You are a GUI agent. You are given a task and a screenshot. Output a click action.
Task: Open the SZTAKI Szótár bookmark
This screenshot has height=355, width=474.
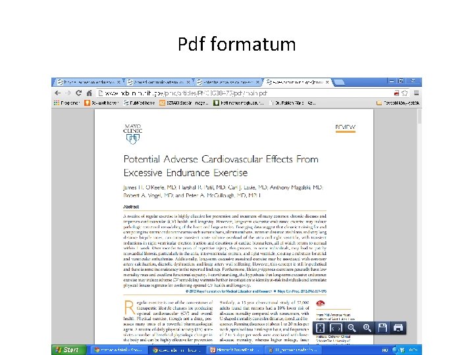click(184, 103)
